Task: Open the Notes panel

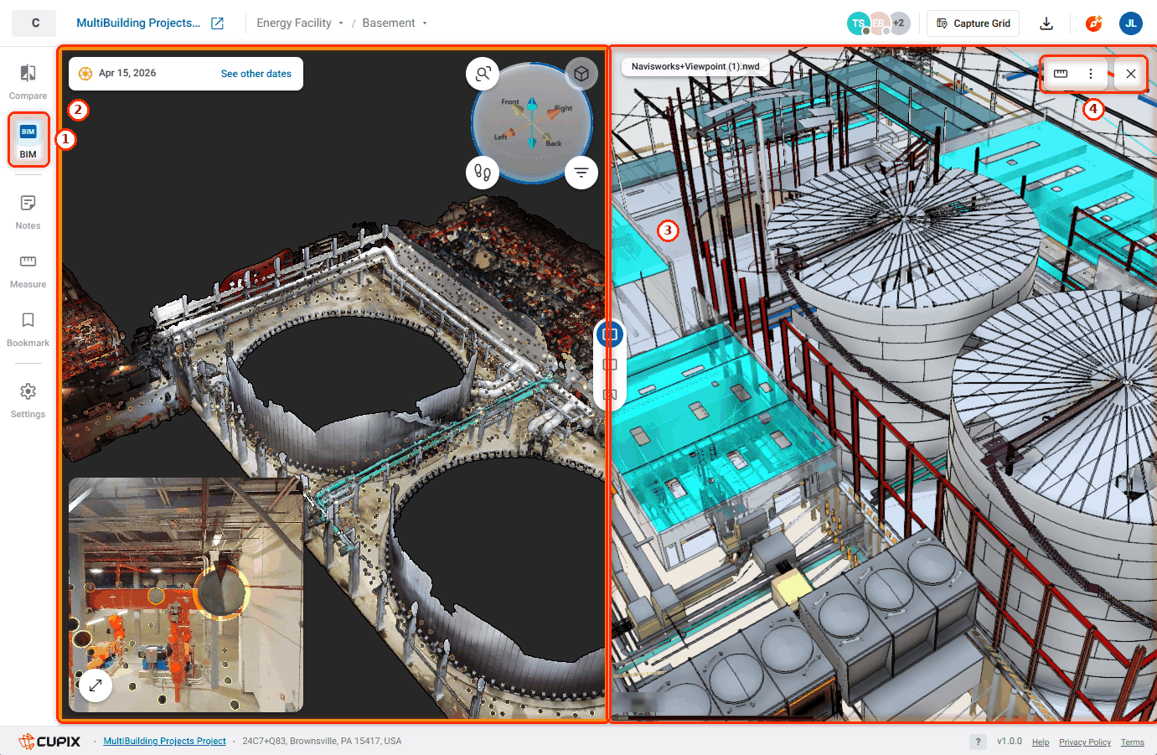Action: tap(28, 212)
